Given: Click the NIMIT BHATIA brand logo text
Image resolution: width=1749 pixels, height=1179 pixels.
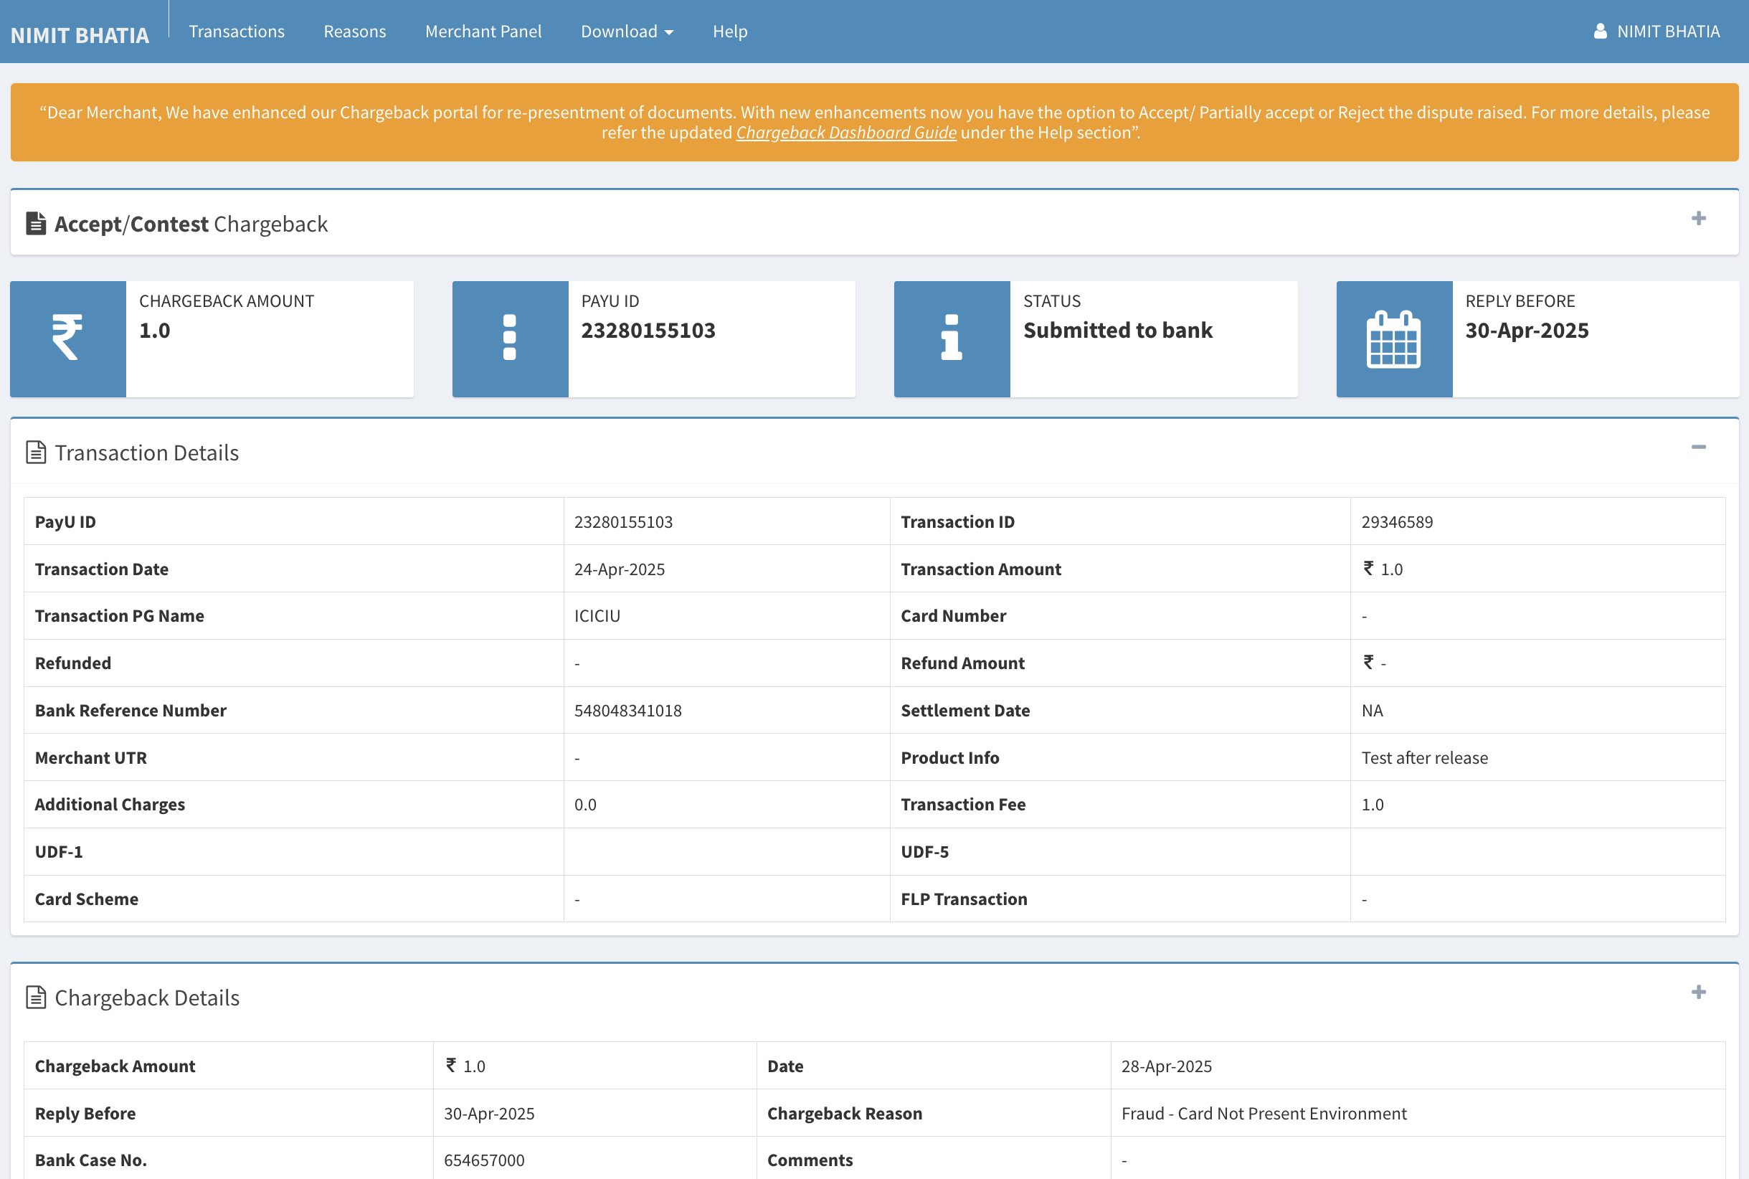Looking at the screenshot, I should pos(80,35).
